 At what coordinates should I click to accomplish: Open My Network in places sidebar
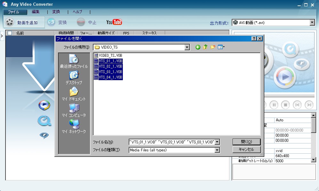(74, 126)
